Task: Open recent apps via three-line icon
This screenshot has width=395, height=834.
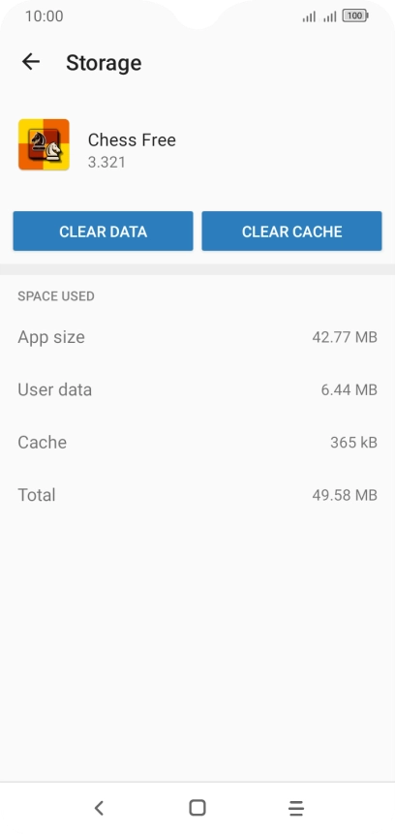Action: (296, 808)
